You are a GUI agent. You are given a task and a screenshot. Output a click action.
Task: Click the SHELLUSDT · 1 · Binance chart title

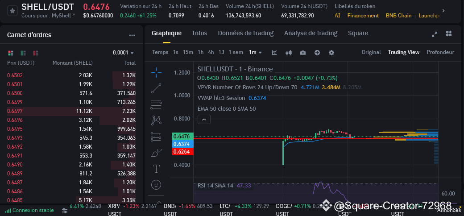click(235, 69)
